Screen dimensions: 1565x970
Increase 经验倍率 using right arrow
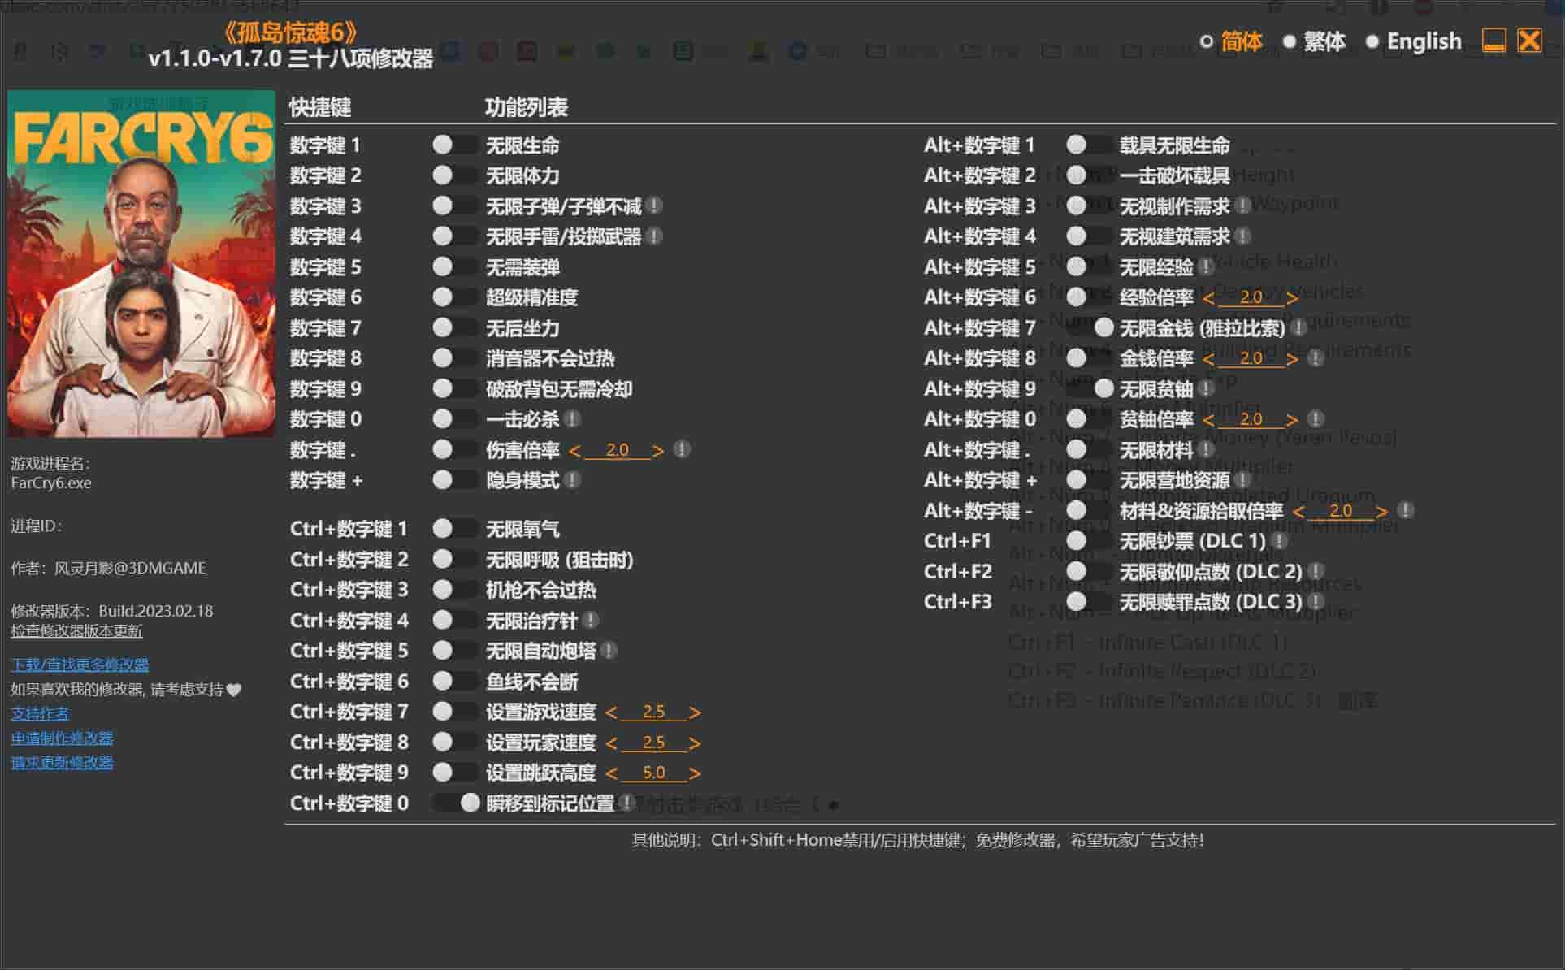tap(1292, 297)
